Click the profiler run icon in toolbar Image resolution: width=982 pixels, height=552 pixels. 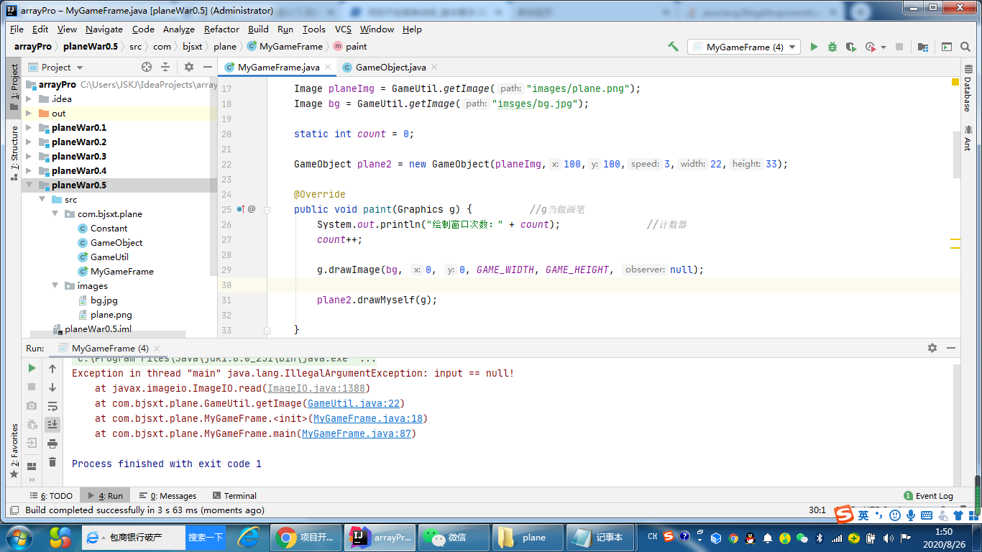pos(870,47)
